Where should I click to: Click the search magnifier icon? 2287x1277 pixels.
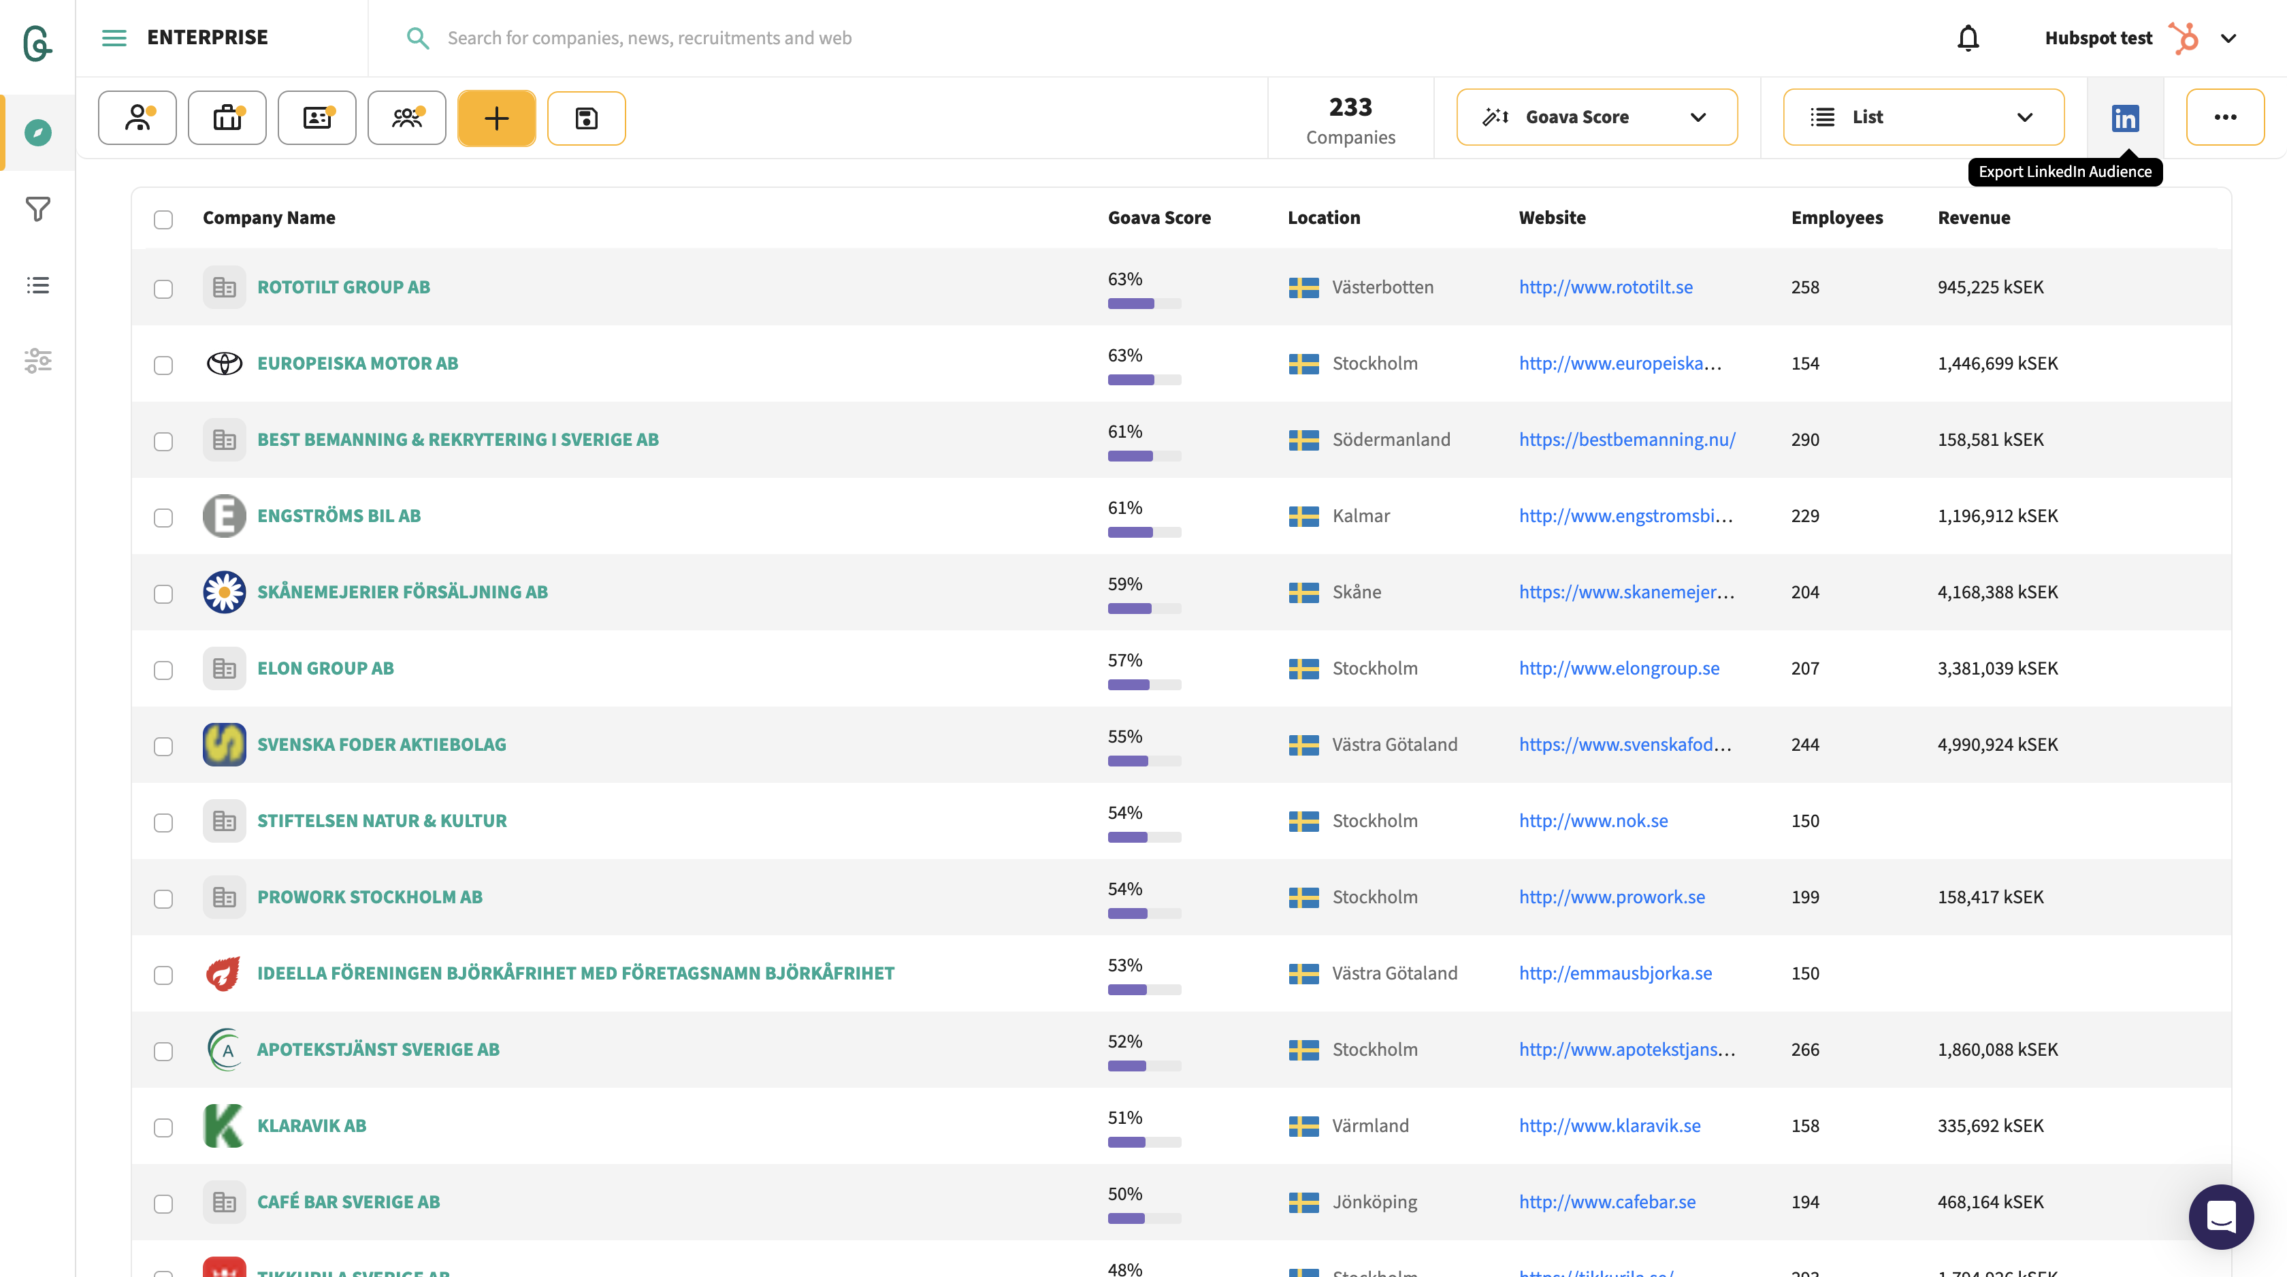[417, 38]
